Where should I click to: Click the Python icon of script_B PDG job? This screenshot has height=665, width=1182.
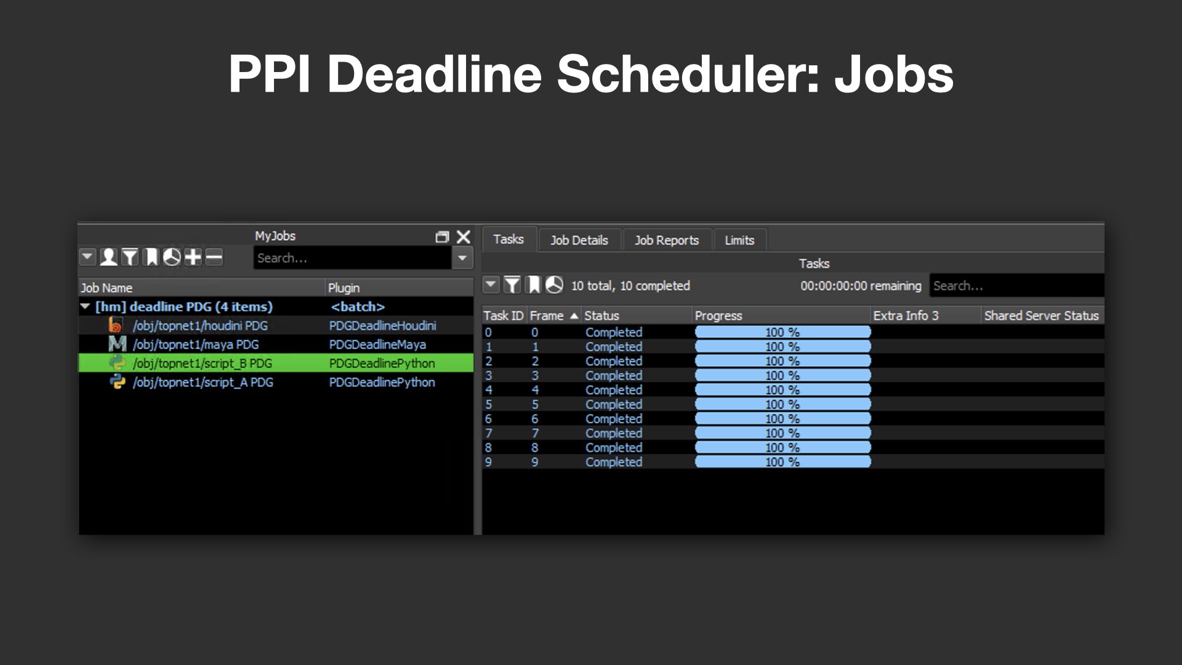tap(117, 363)
